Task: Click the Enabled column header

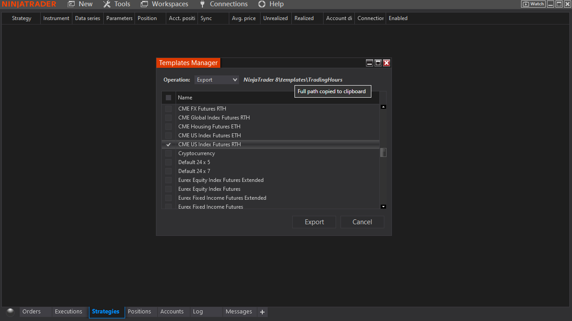Action: pyautogui.click(x=398, y=18)
